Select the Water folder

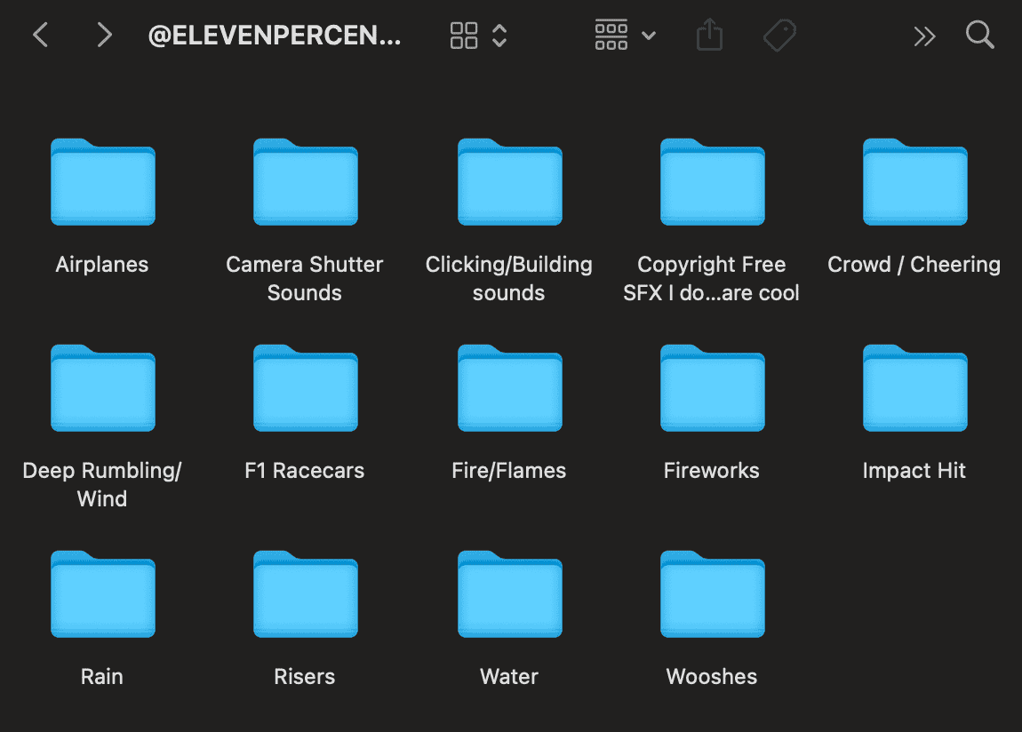click(x=508, y=595)
